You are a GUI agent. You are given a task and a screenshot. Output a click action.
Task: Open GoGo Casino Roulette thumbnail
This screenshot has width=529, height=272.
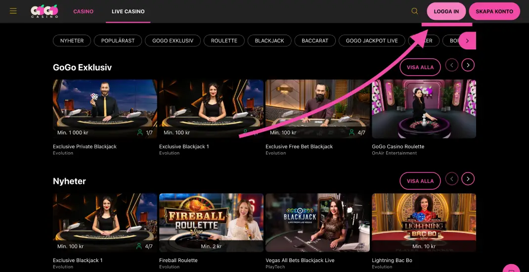tap(424, 109)
